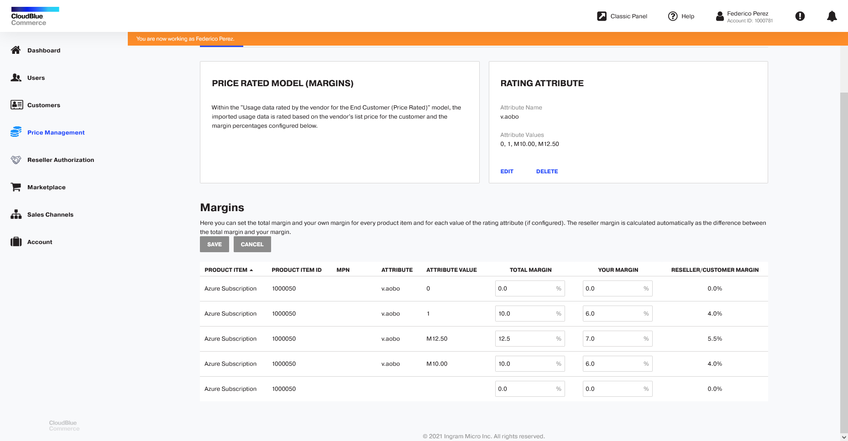The height and width of the screenshot is (441, 848).
Task: Click the scrollbar down arrow
Action: click(x=844, y=437)
